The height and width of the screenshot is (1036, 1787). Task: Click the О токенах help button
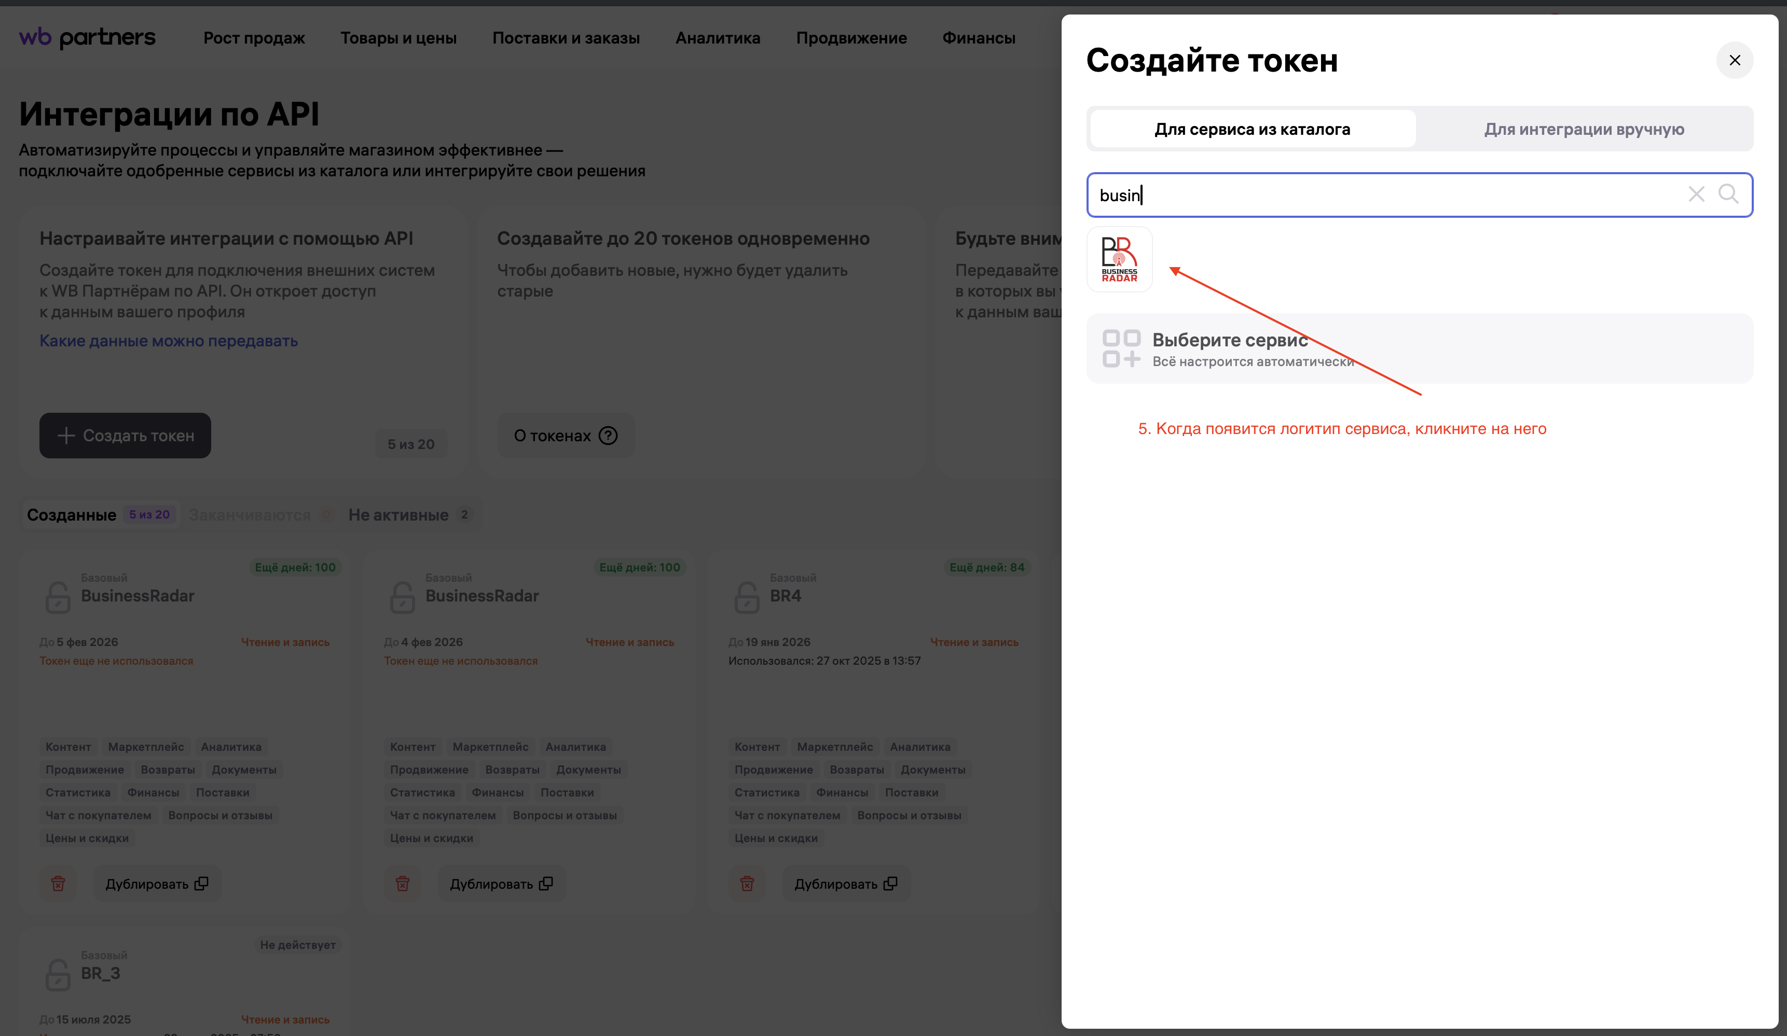(x=565, y=436)
